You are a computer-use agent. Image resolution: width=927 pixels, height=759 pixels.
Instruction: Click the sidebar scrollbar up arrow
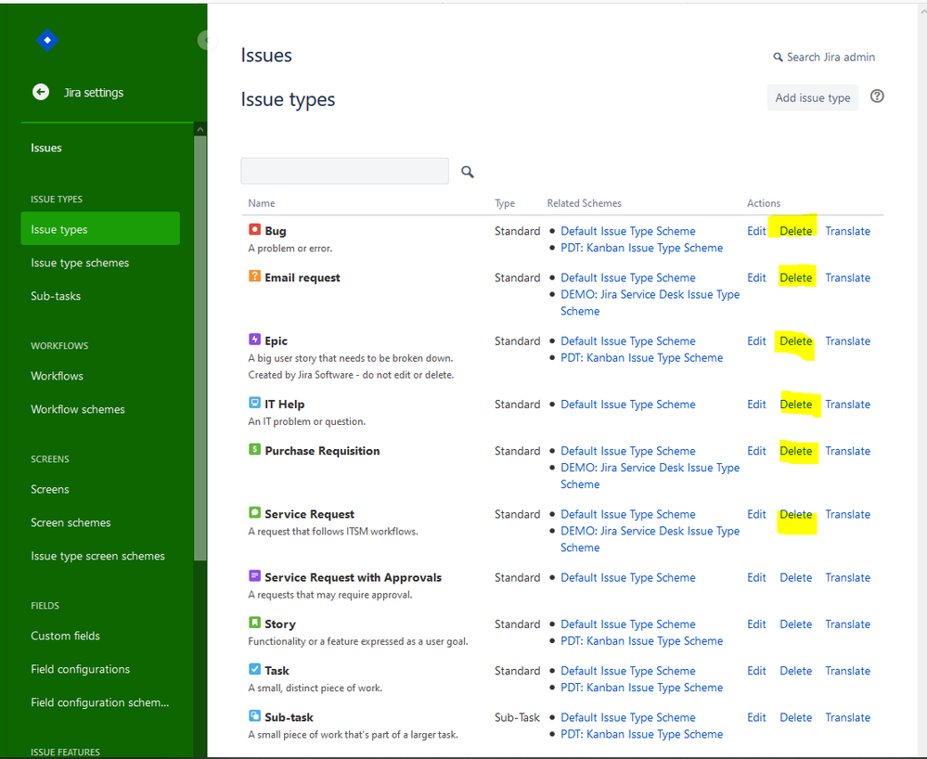pyautogui.click(x=200, y=129)
